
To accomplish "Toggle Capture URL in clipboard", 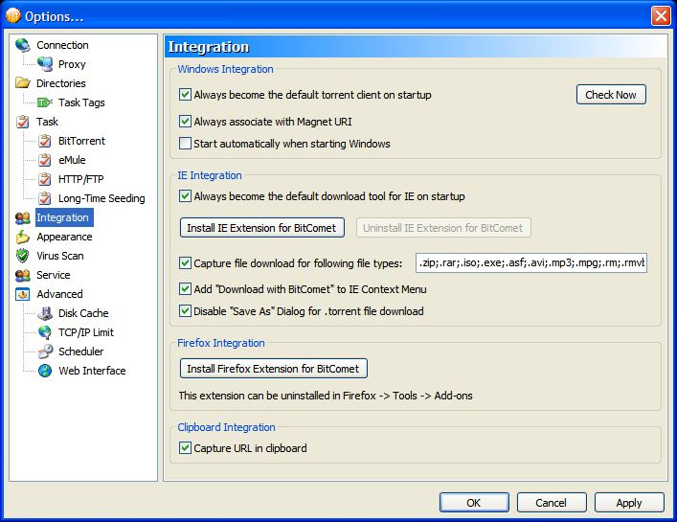I will point(185,448).
